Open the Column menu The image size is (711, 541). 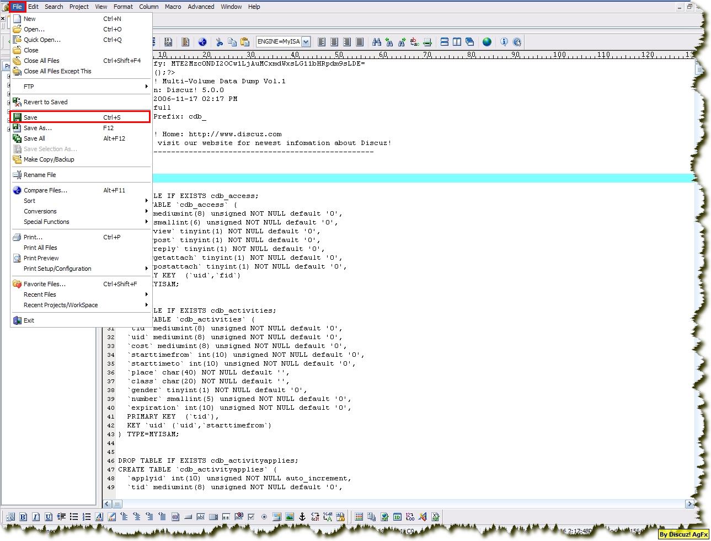(x=148, y=7)
